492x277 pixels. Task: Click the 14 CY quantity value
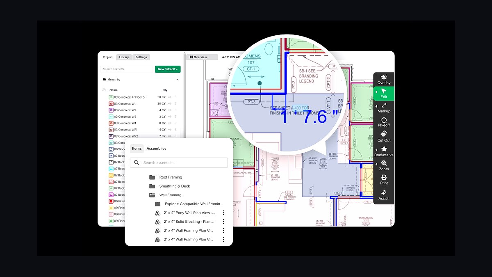(162, 130)
